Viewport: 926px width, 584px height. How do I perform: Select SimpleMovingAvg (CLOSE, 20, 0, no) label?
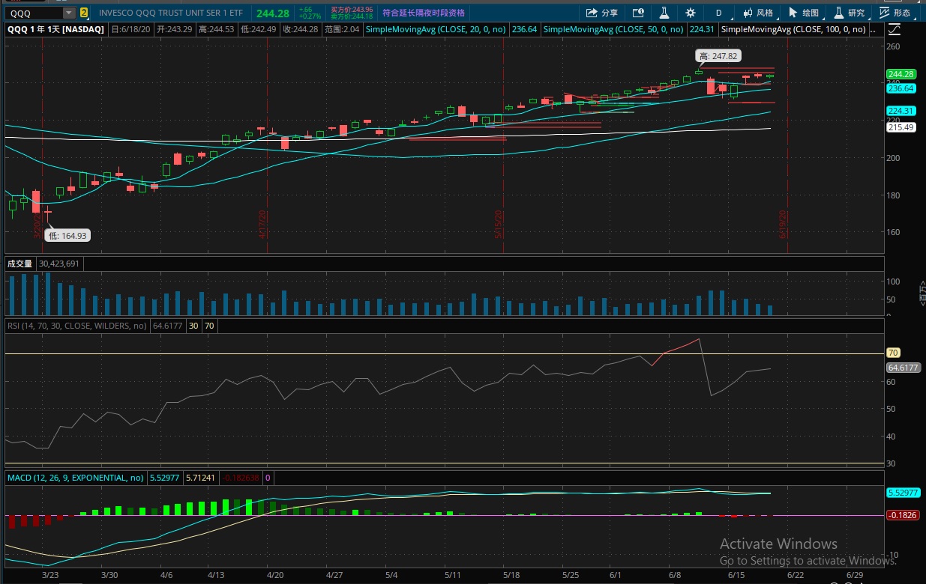click(x=437, y=29)
